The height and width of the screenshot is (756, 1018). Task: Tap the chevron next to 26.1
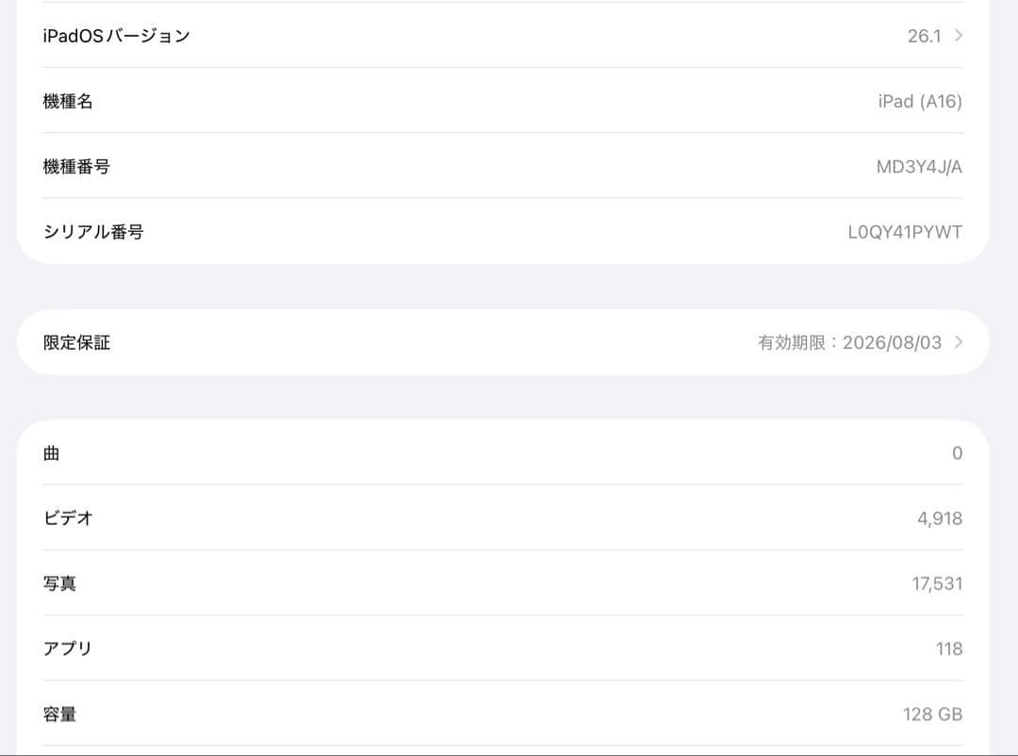[959, 36]
